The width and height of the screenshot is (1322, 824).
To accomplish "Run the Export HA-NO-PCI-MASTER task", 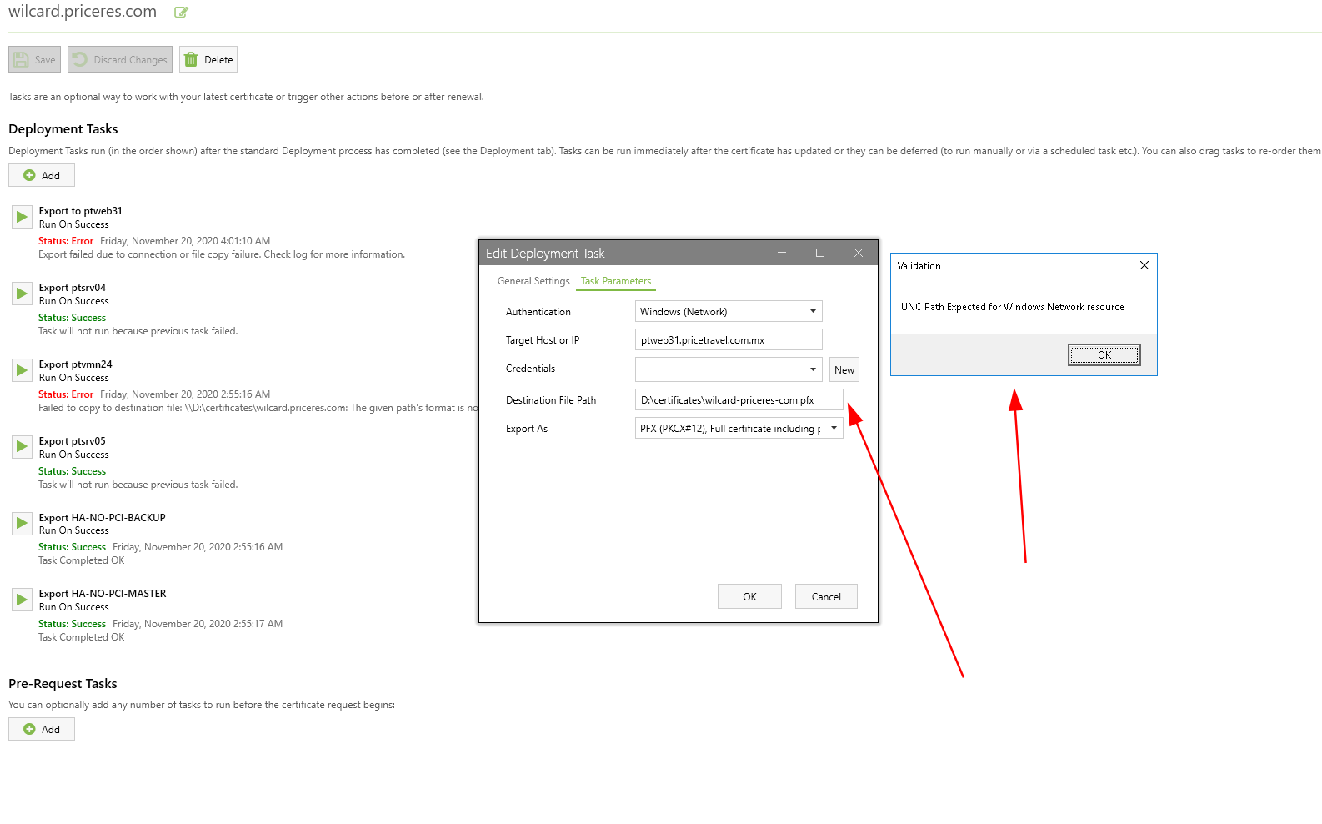I will (x=22, y=600).
